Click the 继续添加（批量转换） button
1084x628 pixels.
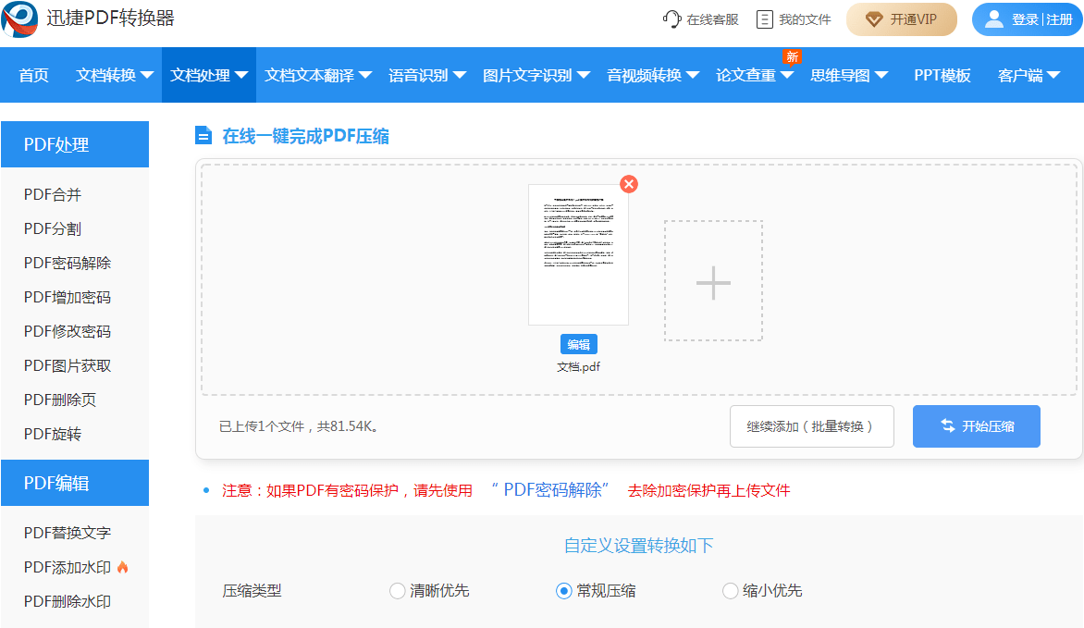(x=811, y=426)
